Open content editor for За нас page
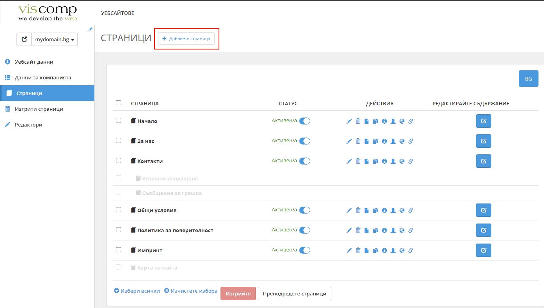Viewport: 544px width, 308px height. tap(483, 141)
